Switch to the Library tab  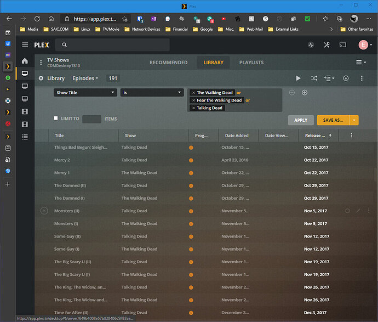tap(213, 63)
